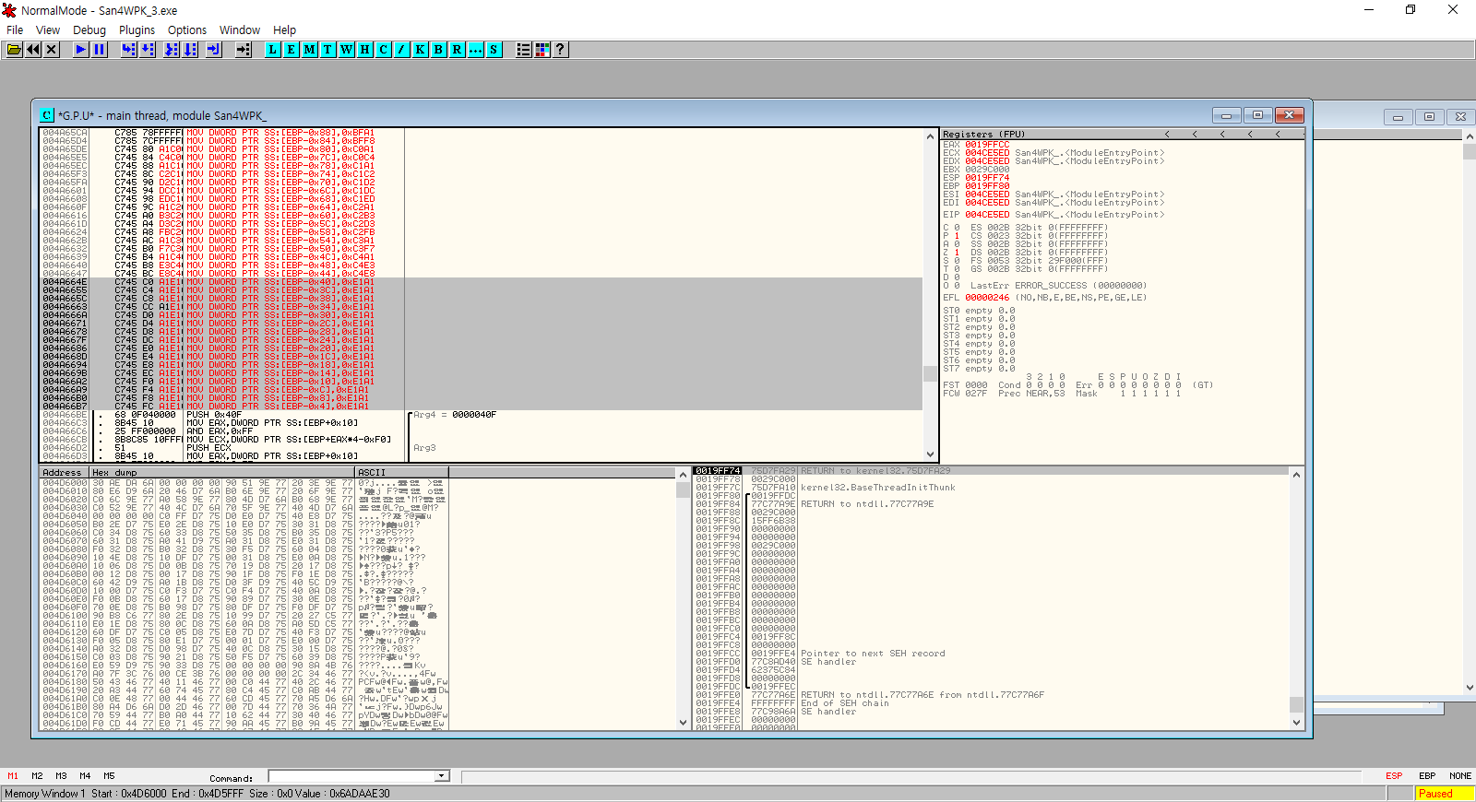Click scroll-down arrow of the background window
Screen dimensions: 1476x802
tap(1470, 687)
